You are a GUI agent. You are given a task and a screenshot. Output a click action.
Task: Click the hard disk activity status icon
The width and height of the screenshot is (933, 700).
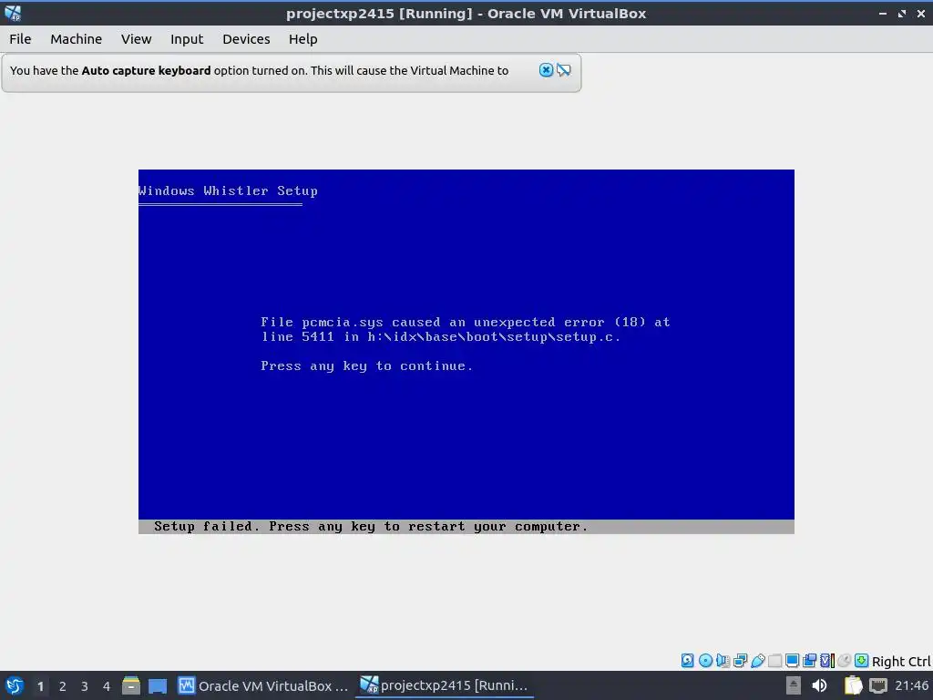coord(687,660)
